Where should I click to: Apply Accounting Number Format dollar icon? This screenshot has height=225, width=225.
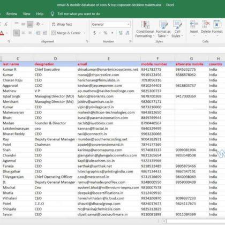point(94,33)
